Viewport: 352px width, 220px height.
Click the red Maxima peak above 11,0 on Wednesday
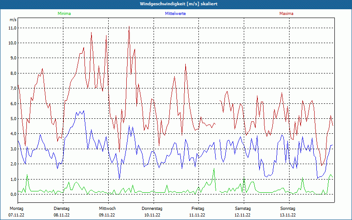click(x=129, y=26)
